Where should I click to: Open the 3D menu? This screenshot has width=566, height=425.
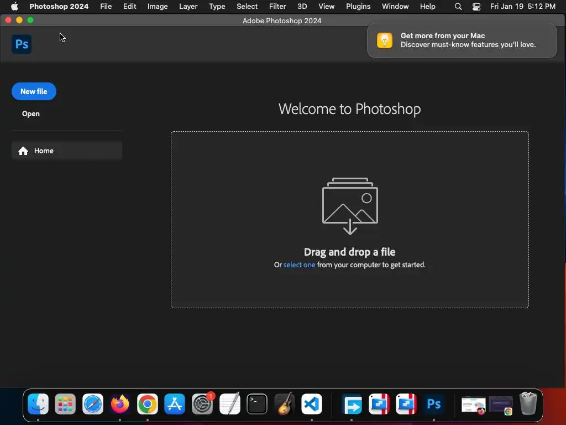302,7
